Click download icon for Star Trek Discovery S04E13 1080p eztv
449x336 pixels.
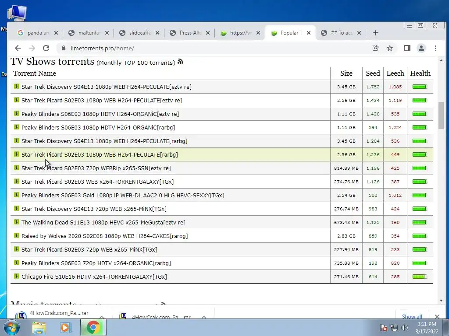click(17, 86)
